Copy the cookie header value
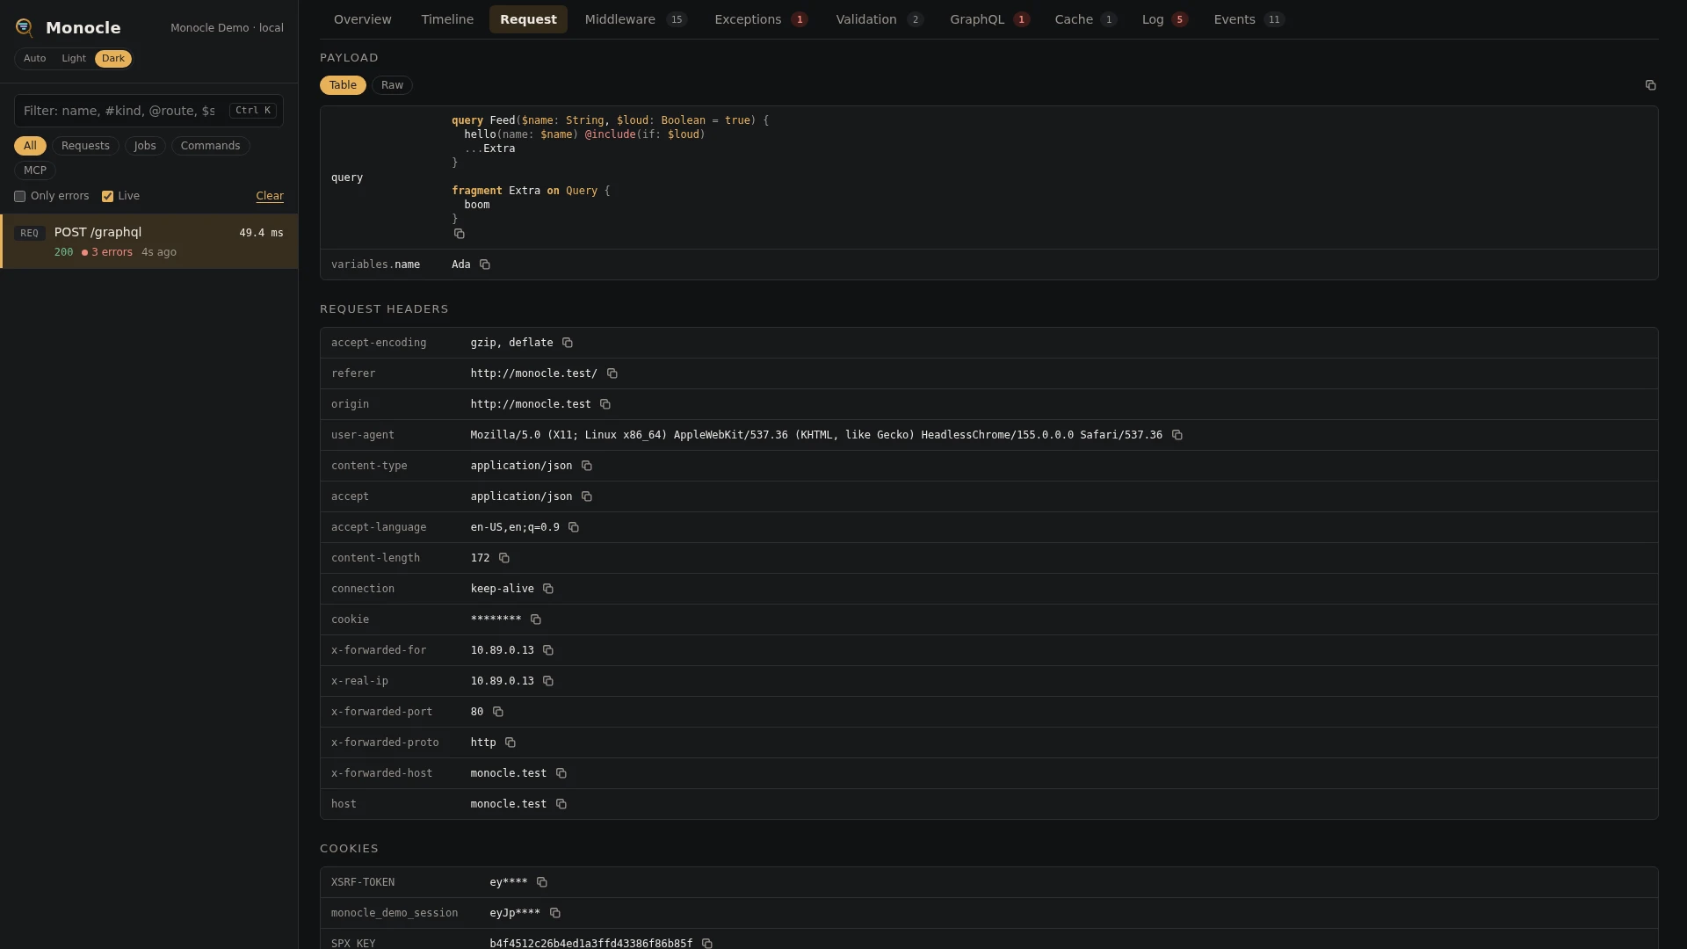 click(536, 619)
